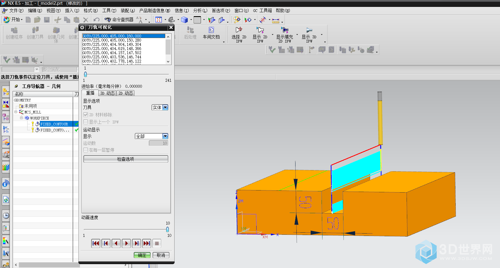
Task: Close the 刀轨可视化 dialog
Action: tap(171, 27)
